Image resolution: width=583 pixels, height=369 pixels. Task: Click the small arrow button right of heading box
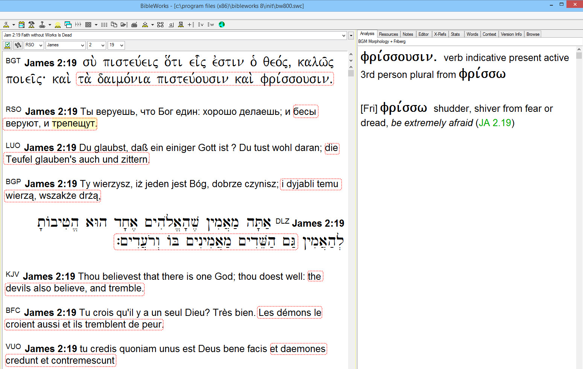pos(351,35)
